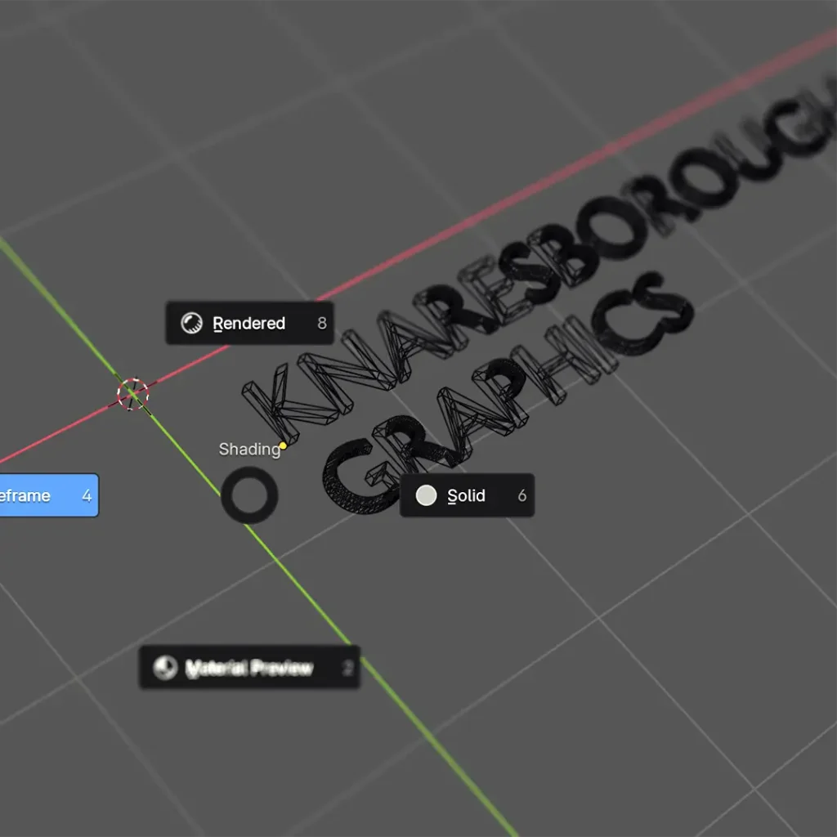
Task: Click the pie menu center ring
Action: [x=249, y=495]
